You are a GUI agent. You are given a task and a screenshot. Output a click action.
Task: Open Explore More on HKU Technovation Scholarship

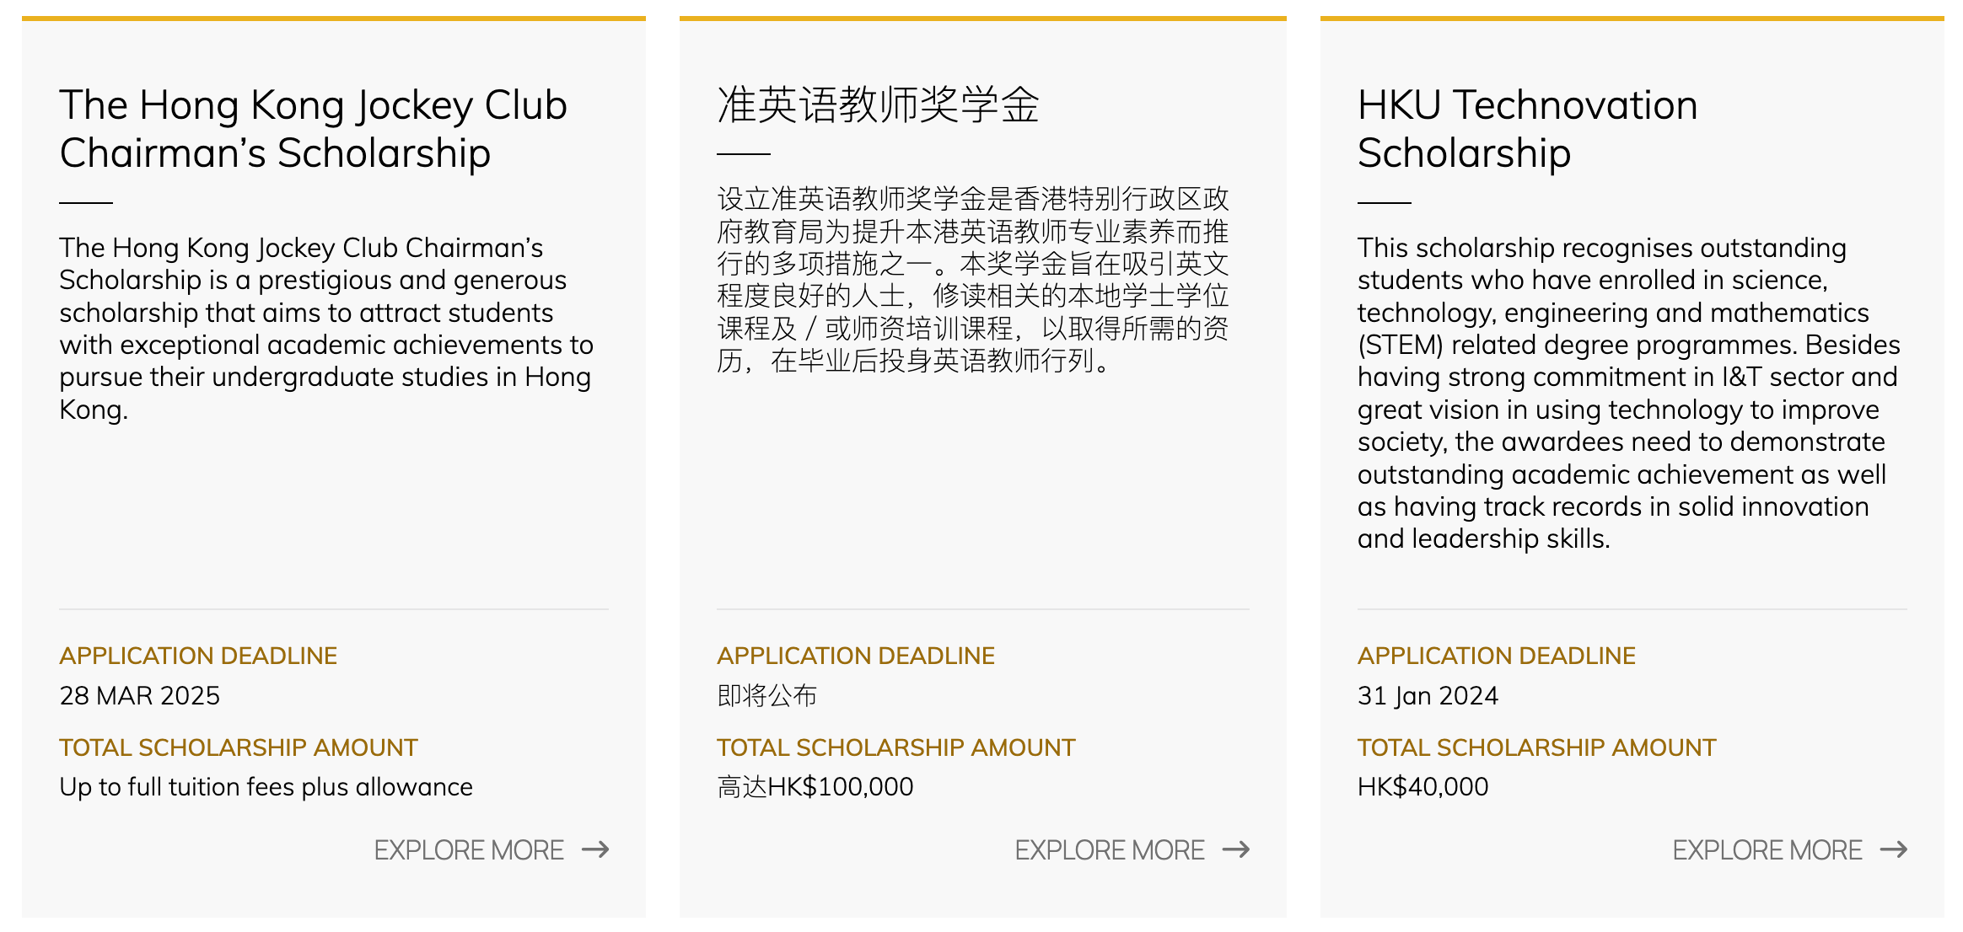click(1767, 850)
